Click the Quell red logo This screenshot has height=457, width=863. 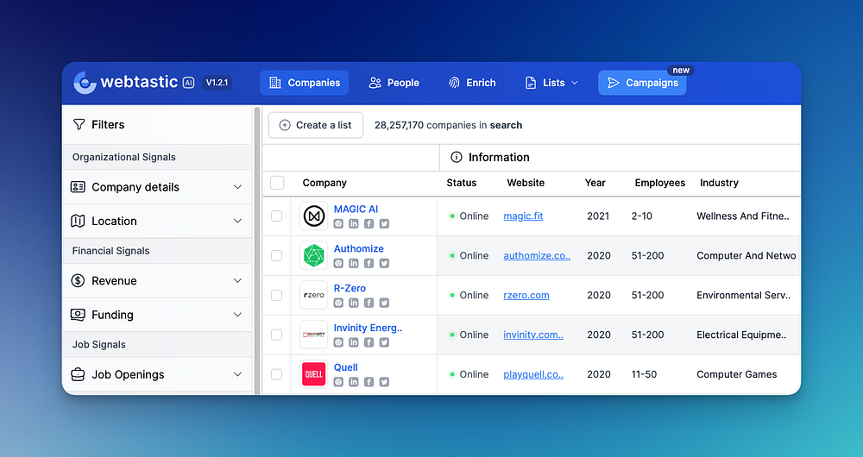pyautogui.click(x=314, y=374)
